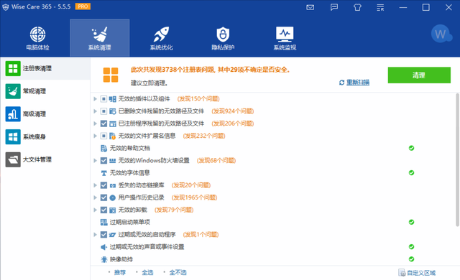The image size is (460, 280).
Task: Click the green 清理 button
Action: [419, 75]
